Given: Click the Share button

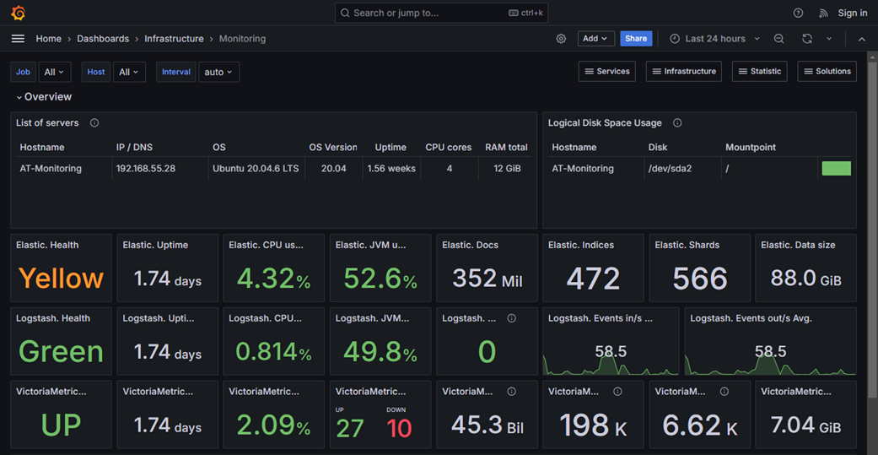Looking at the screenshot, I should coord(636,39).
